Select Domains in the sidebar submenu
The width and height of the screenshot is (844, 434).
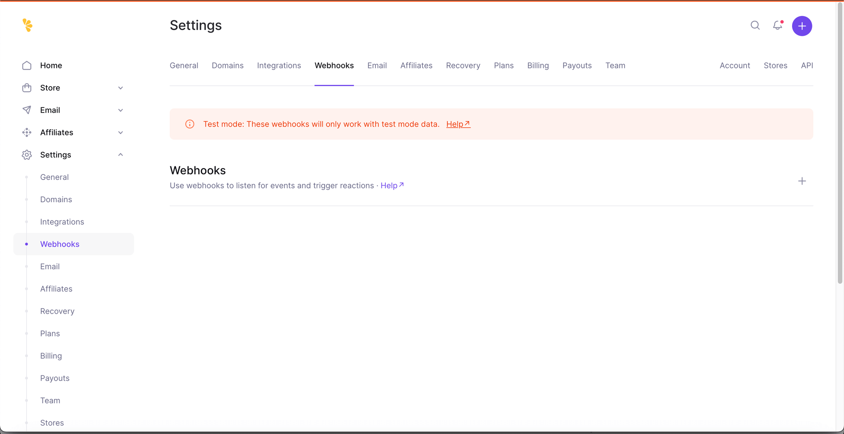coord(56,200)
